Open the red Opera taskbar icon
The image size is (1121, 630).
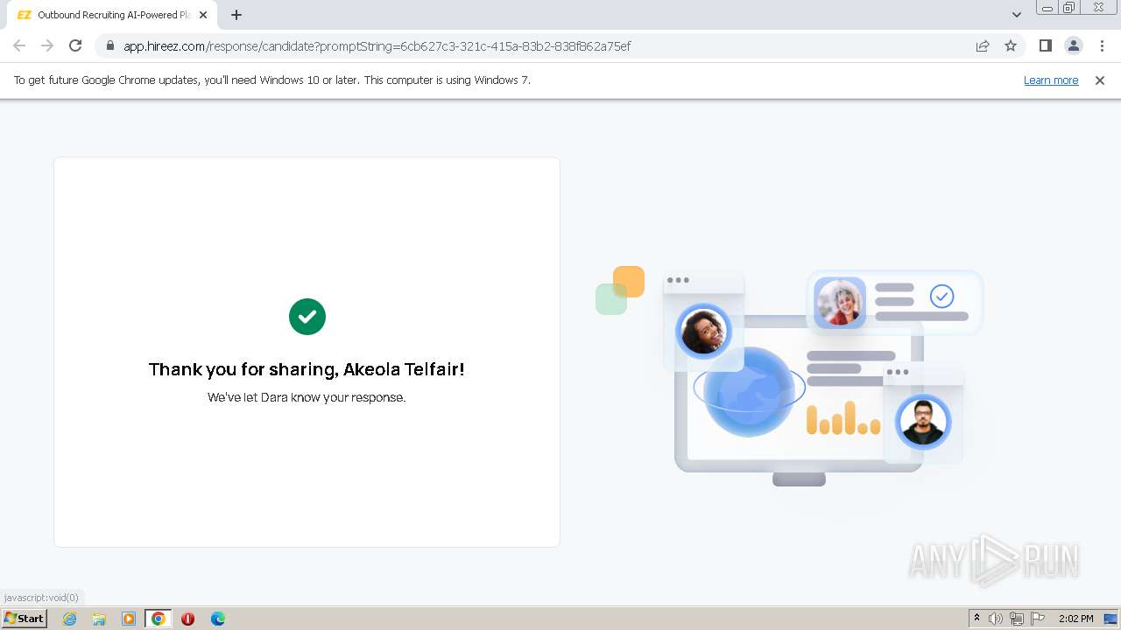[x=187, y=619]
